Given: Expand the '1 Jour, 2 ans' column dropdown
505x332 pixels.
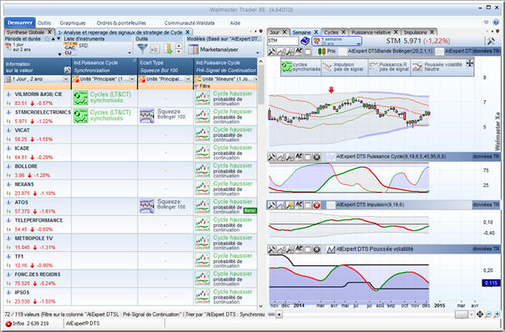Looking at the screenshot, I should 66,79.
